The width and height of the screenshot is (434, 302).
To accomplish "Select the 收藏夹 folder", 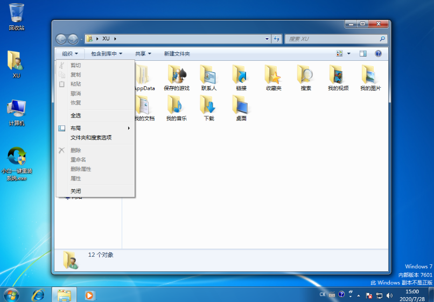I will (274, 78).
